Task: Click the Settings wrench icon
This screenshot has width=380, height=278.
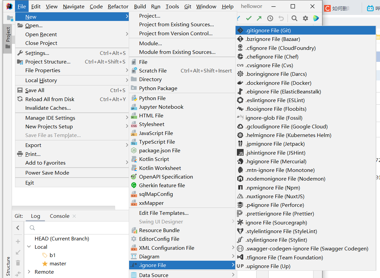Action: click(20, 53)
